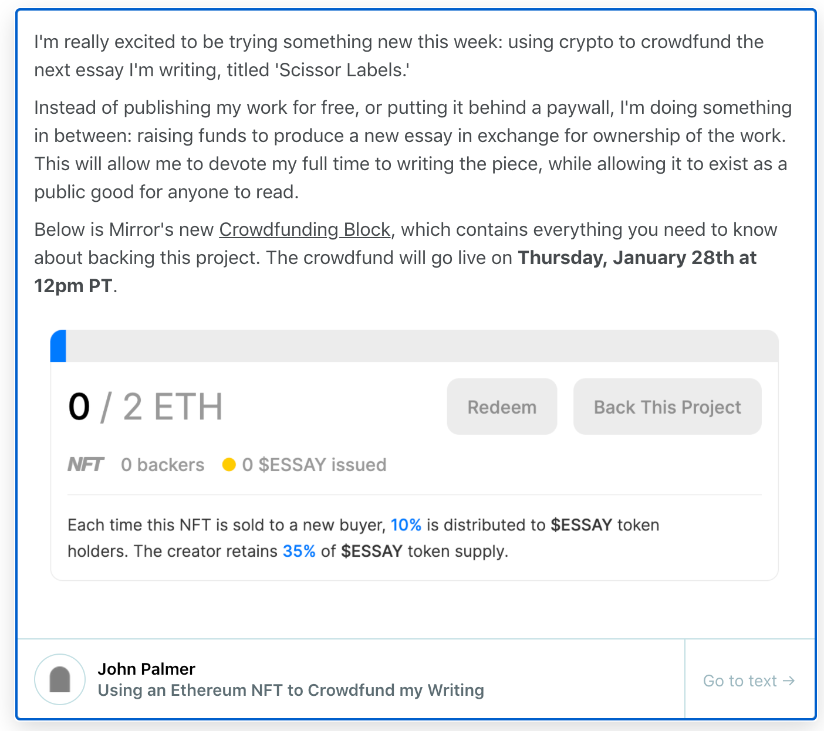Click the Back This Project button
824x731 pixels.
[667, 407]
